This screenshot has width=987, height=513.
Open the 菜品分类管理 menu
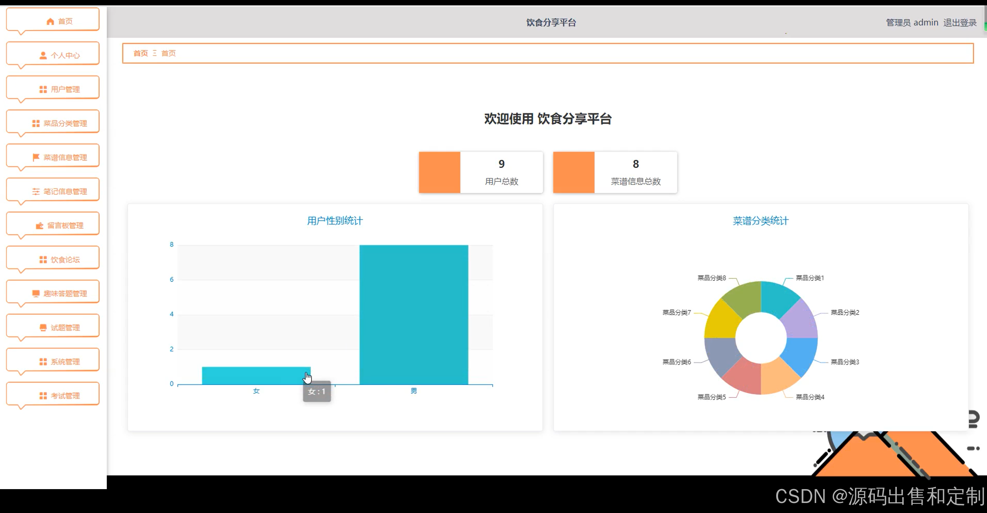pos(65,123)
